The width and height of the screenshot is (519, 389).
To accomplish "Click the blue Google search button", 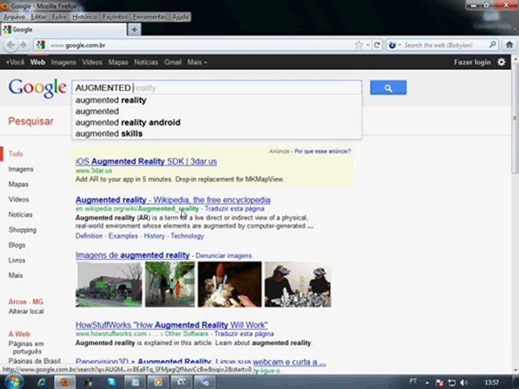I will [388, 88].
